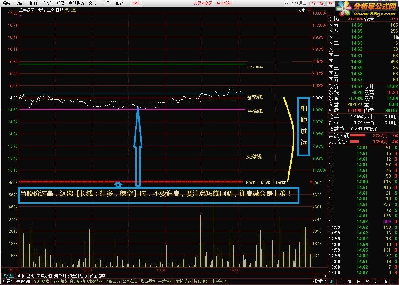Click the 买五 price 14.57

click(x=357, y=80)
